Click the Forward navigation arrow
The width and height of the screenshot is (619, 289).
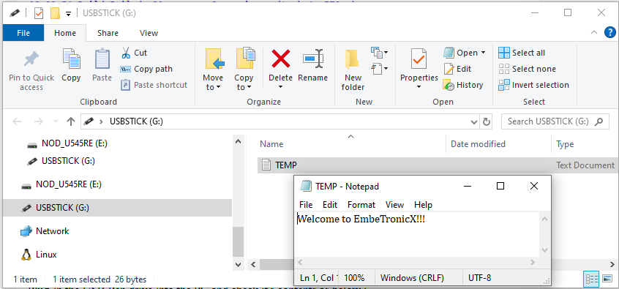click(38, 121)
